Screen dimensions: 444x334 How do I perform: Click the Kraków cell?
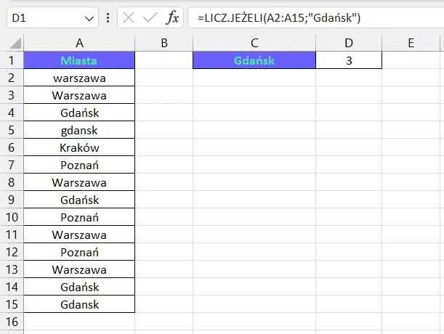coord(79,148)
